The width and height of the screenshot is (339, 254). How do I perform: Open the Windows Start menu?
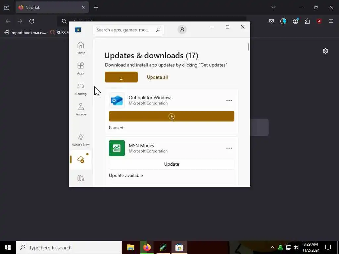point(8,247)
